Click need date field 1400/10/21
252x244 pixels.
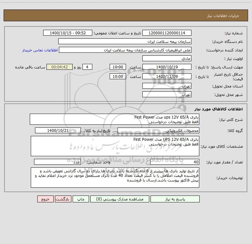click(58, 130)
